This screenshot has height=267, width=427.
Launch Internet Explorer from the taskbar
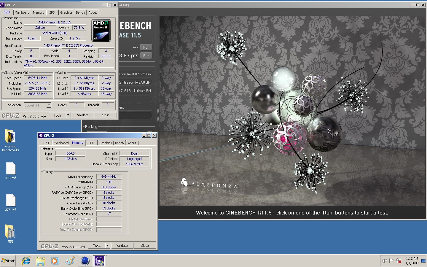[x=26, y=261]
